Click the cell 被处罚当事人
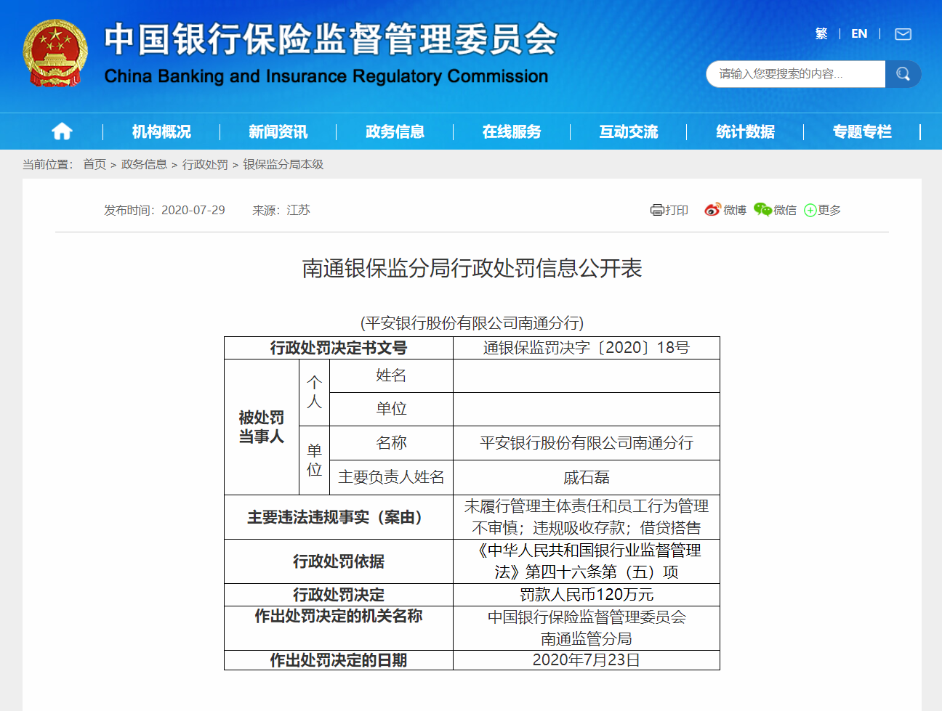 click(x=262, y=427)
